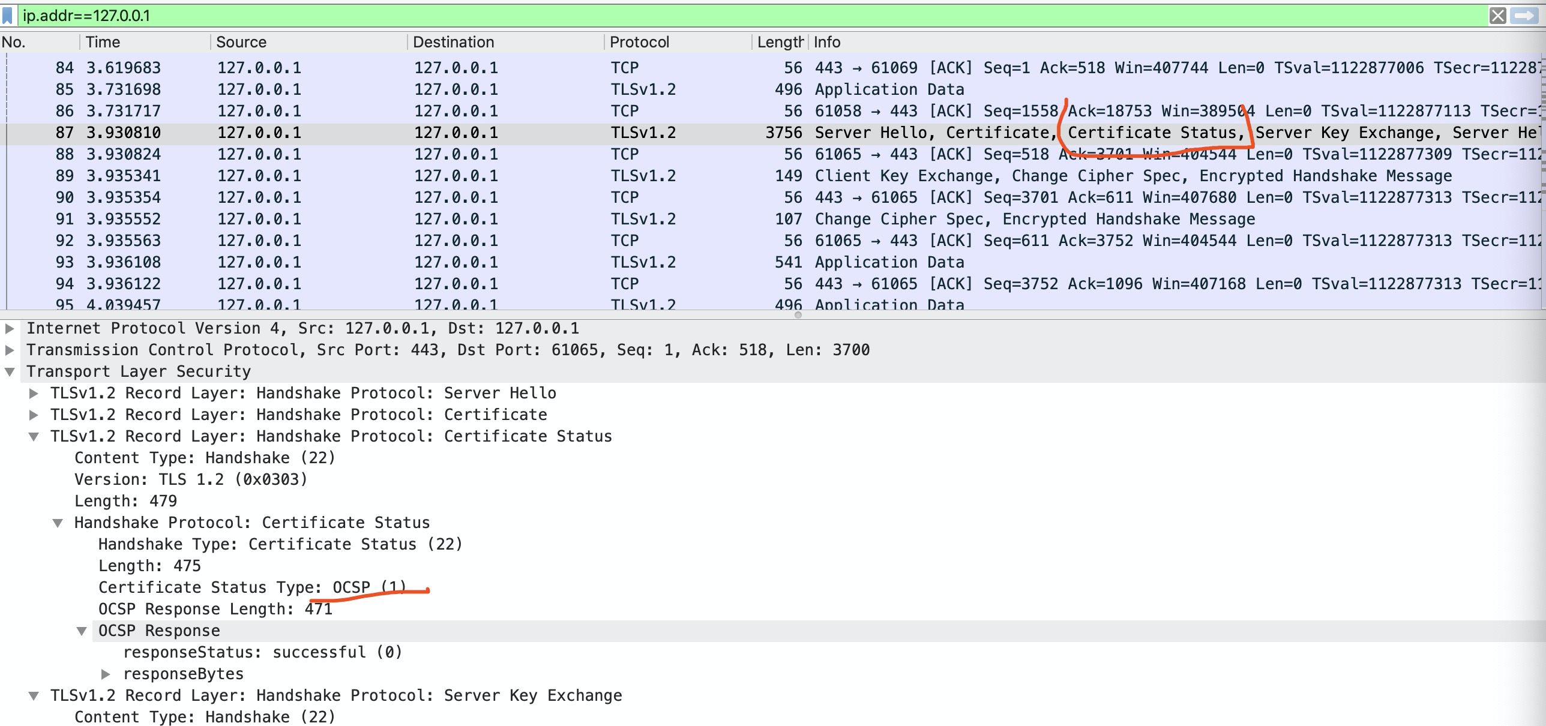Image resolution: width=1546 pixels, height=726 pixels.
Task: Expand the Server Key Exchange record layer
Action: pos(34,695)
